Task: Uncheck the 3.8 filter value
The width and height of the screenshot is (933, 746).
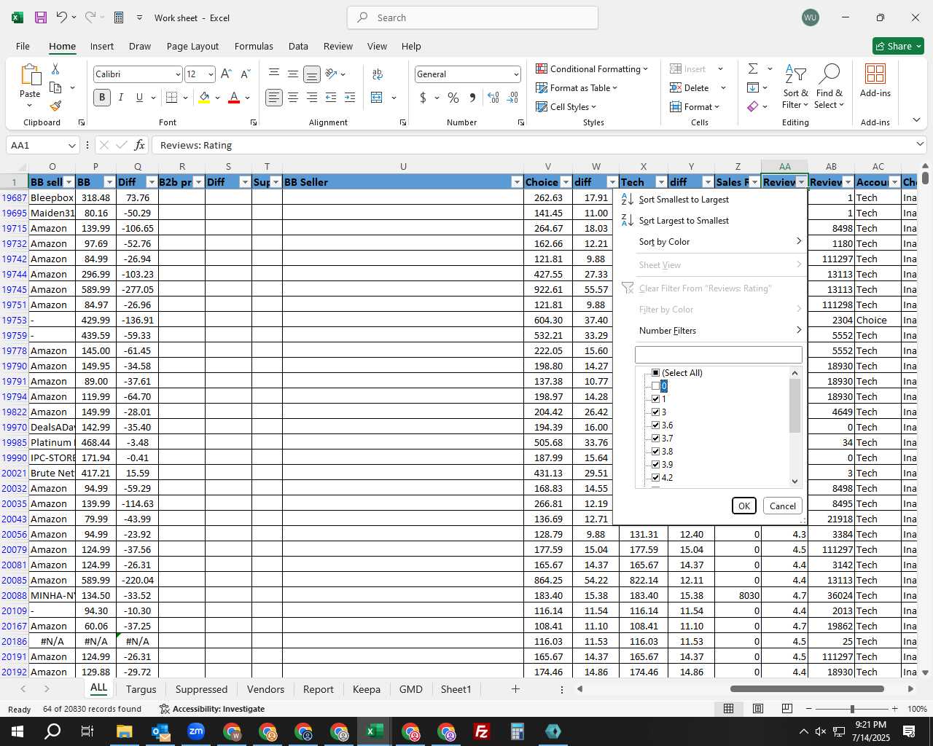Action: [655, 451]
